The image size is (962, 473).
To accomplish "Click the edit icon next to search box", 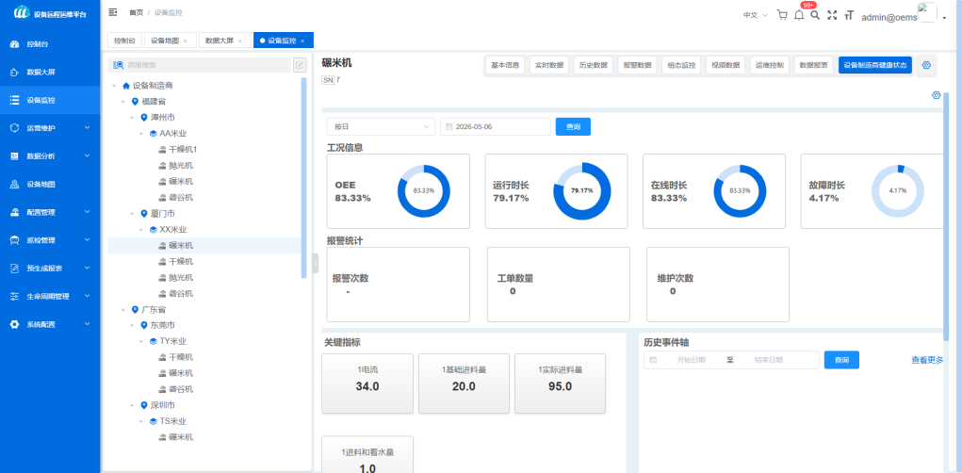I will [300, 65].
